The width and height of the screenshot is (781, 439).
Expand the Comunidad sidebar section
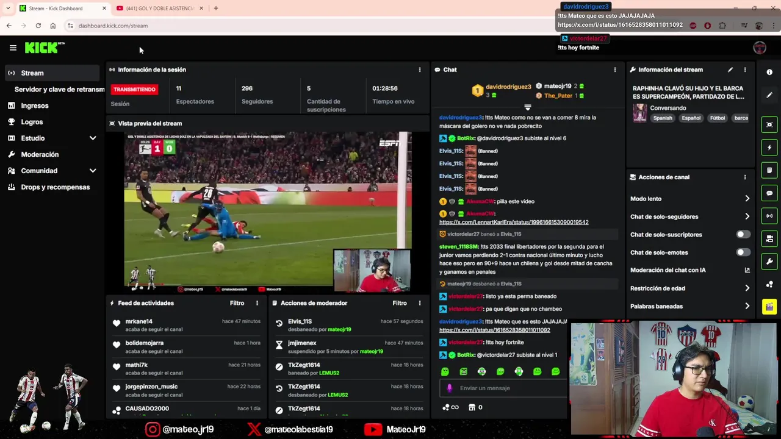(x=93, y=171)
